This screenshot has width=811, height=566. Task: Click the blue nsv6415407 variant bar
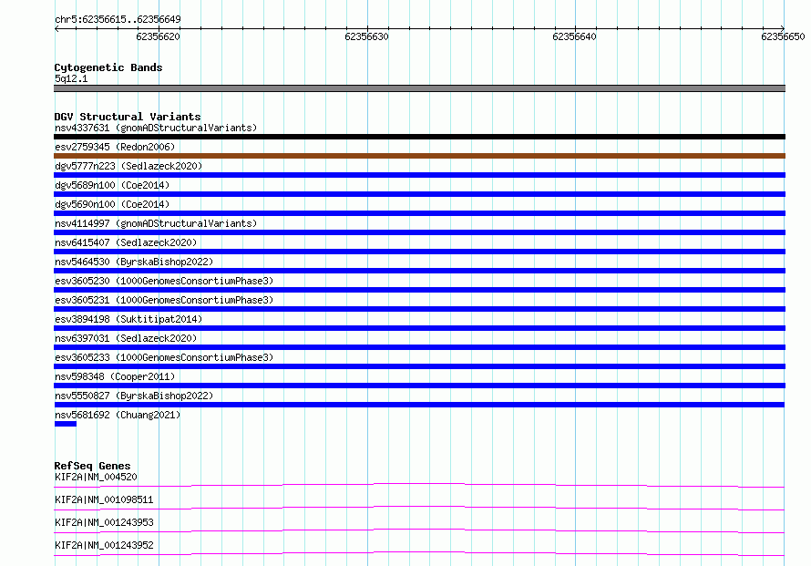419,252
